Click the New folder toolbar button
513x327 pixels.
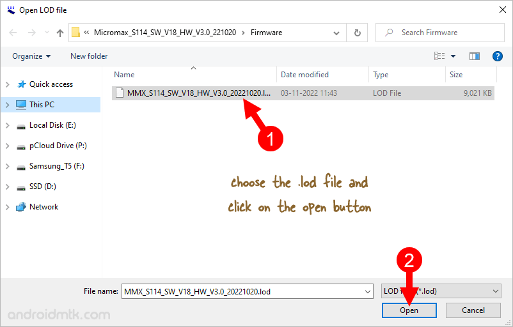click(x=89, y=56)
